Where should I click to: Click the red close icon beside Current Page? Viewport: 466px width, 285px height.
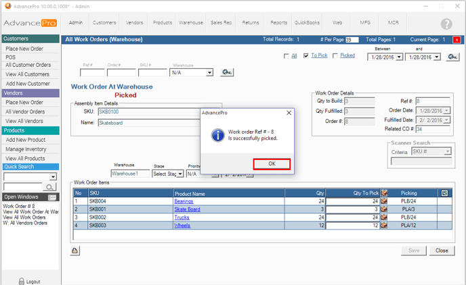(x=458, y=40)
